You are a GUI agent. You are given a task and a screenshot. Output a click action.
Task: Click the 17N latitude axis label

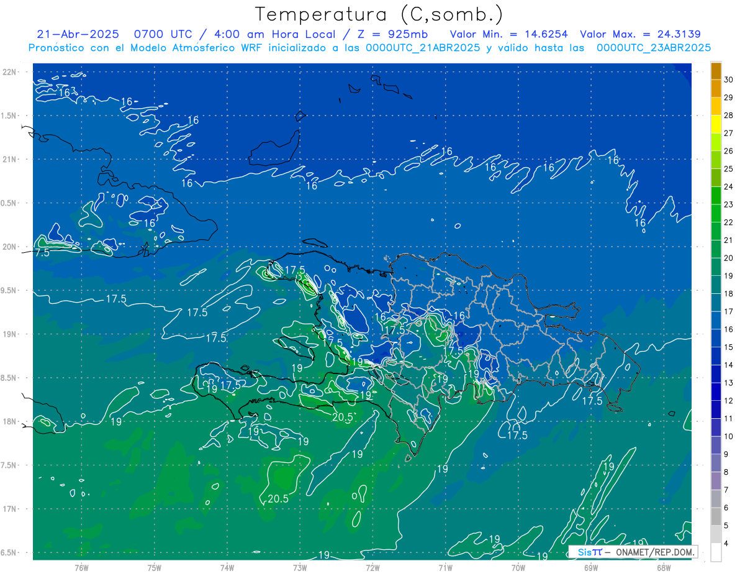click(x=11, y=510)
